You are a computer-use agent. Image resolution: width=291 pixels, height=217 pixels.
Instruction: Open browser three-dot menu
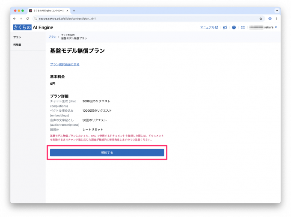click(276, 18)
